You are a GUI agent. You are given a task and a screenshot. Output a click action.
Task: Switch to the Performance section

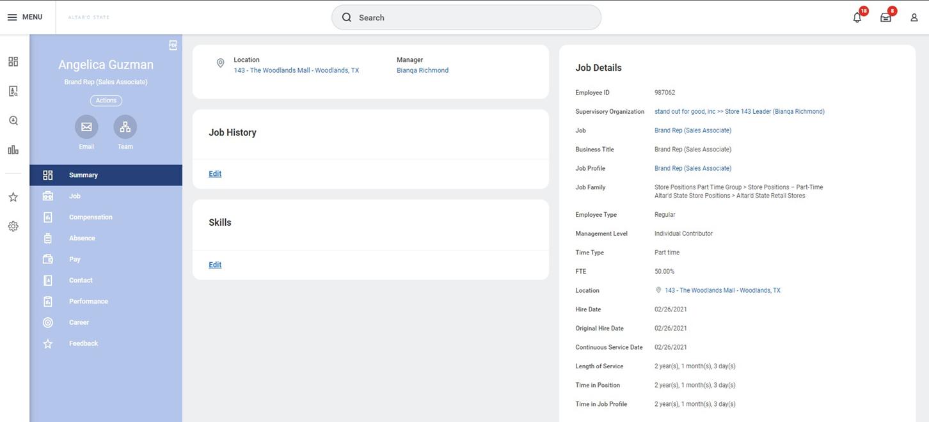[88, 301]
